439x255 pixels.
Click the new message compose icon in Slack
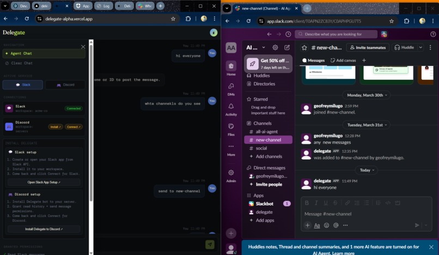tap(287, 47)
